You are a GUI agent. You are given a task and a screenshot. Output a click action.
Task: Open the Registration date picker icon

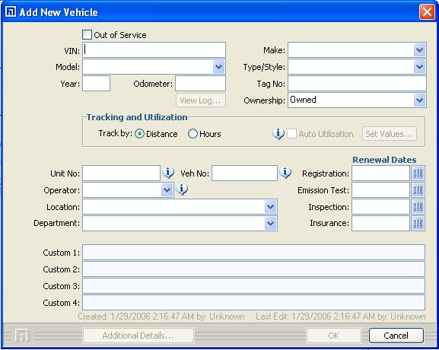[x=418, y=173]
